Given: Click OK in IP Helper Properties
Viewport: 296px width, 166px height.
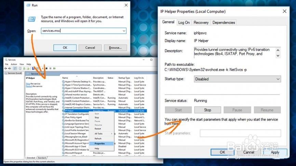Looking at the screenshot, I should pos(223,152).
